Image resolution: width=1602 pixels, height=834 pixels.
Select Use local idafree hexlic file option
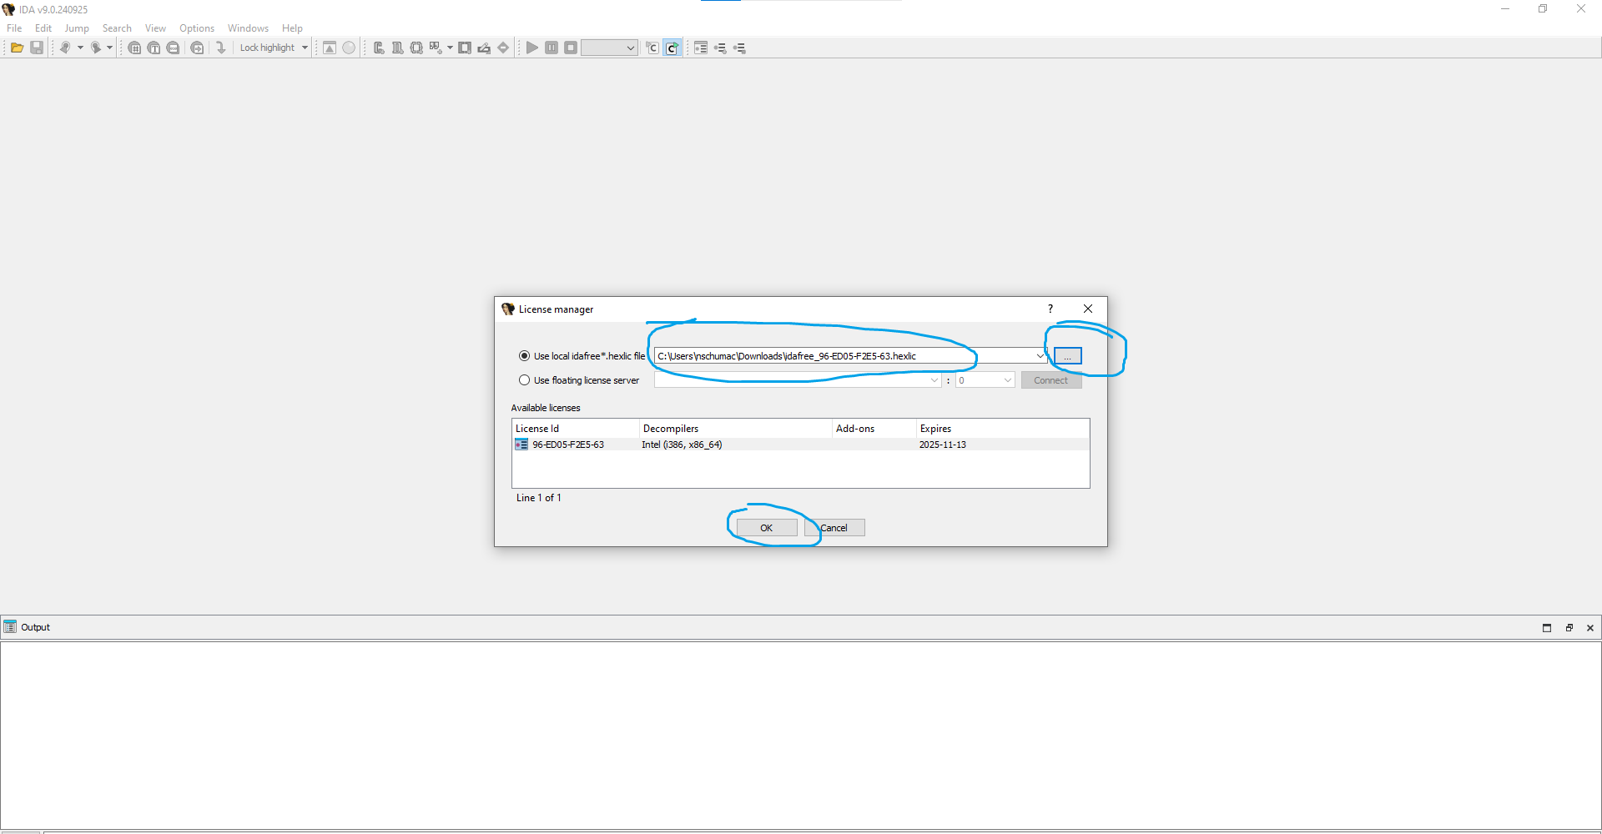(x=524, y=355)
